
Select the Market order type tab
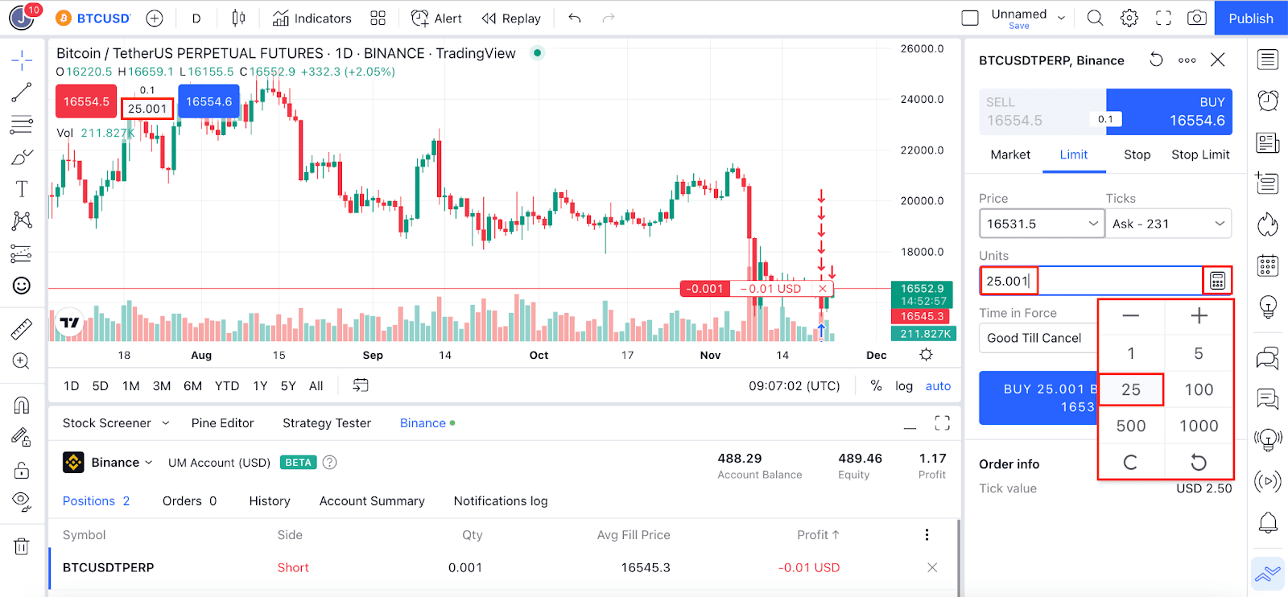click(x=1010, y=154)
